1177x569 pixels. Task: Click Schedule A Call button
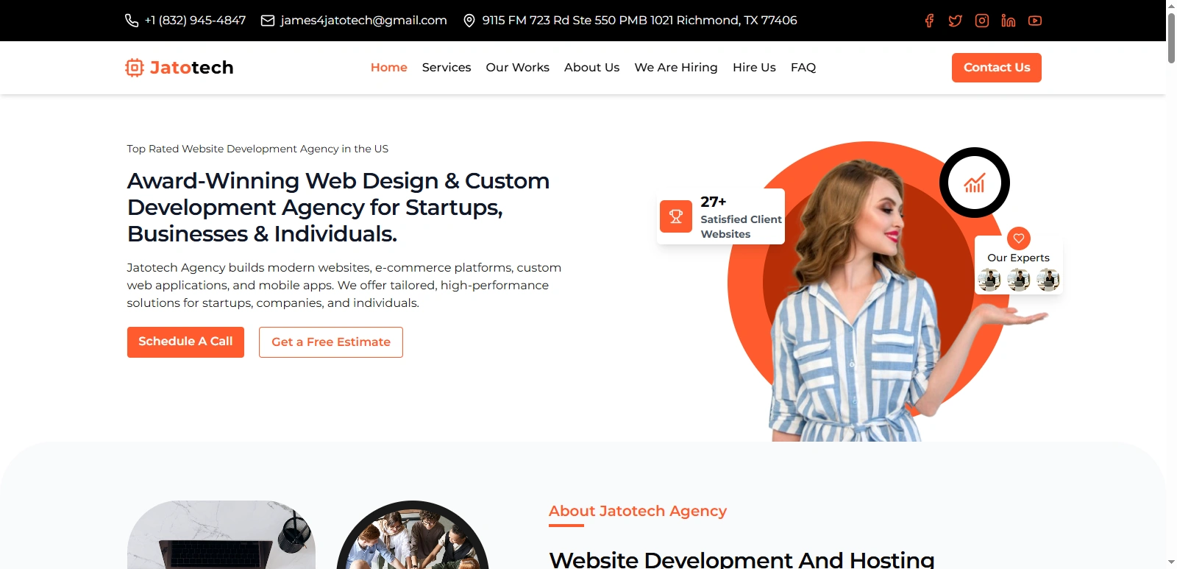click(x=185, y=342)
